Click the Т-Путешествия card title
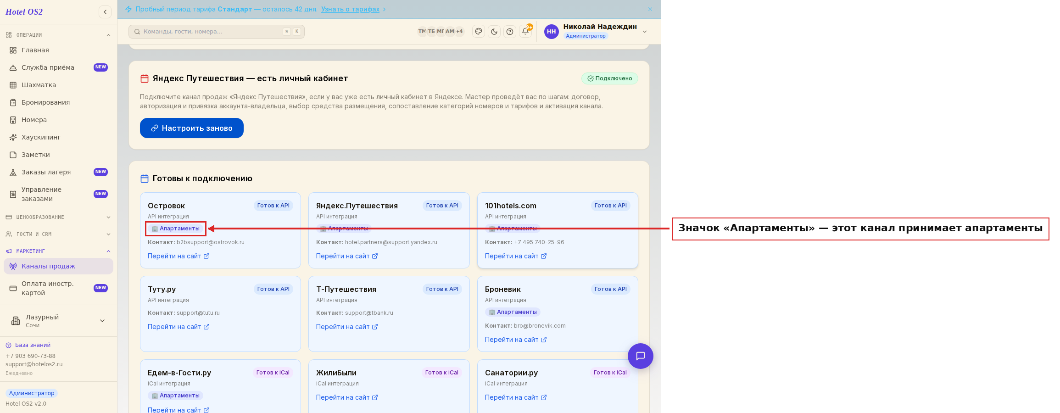The height and width of the screenshot is (413, 1060). click(346, 290)
